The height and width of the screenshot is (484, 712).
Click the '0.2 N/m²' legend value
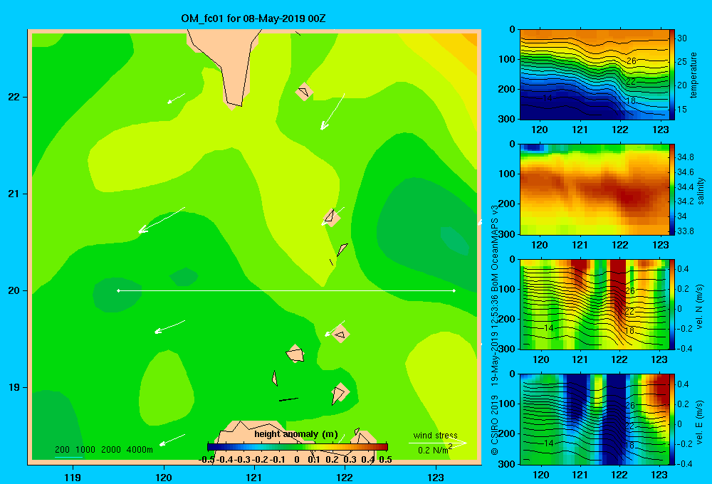435,450
